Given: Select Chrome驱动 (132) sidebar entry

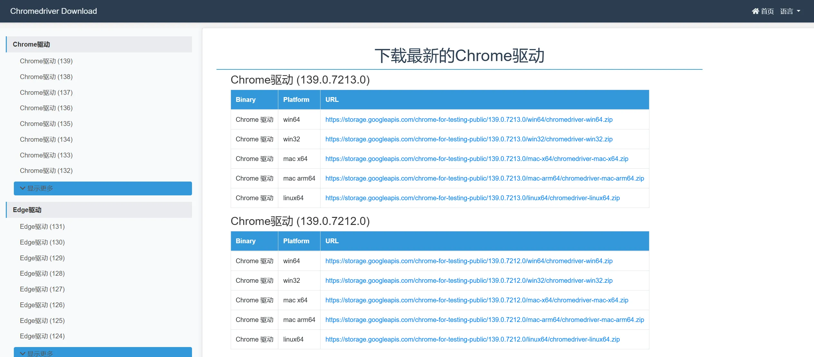Looking at the screenshot, I should click(46, 171).
